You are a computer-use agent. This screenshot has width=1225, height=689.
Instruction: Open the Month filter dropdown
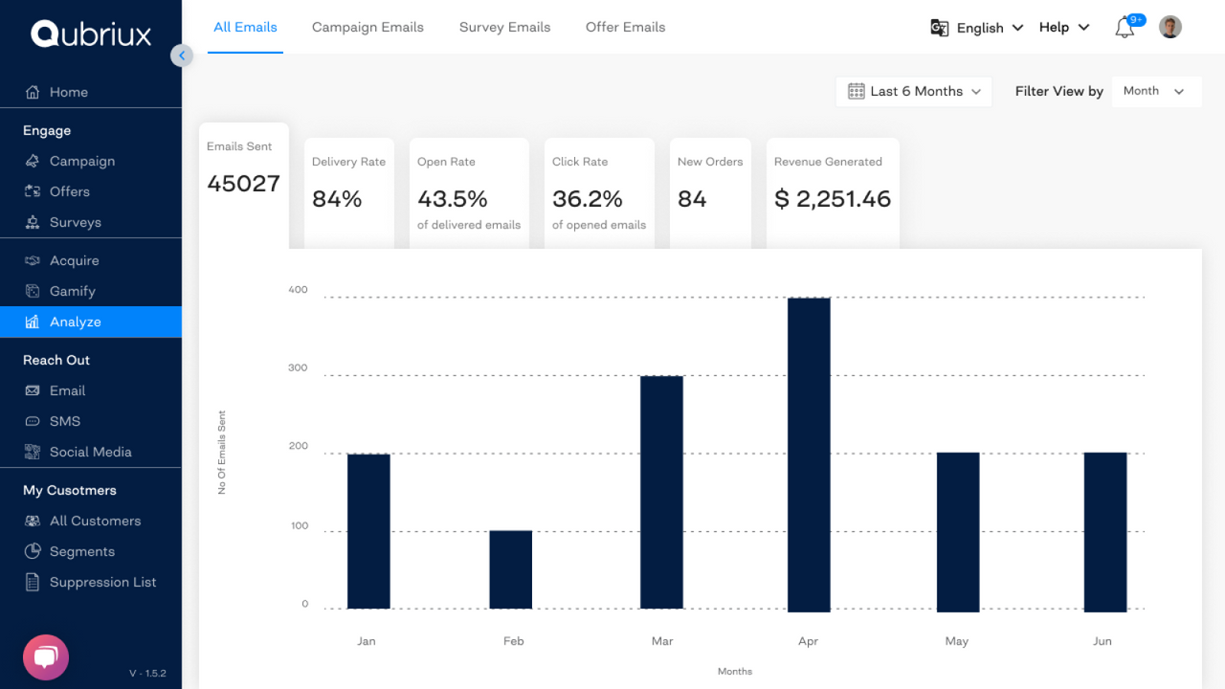[x=1156, y=91]
